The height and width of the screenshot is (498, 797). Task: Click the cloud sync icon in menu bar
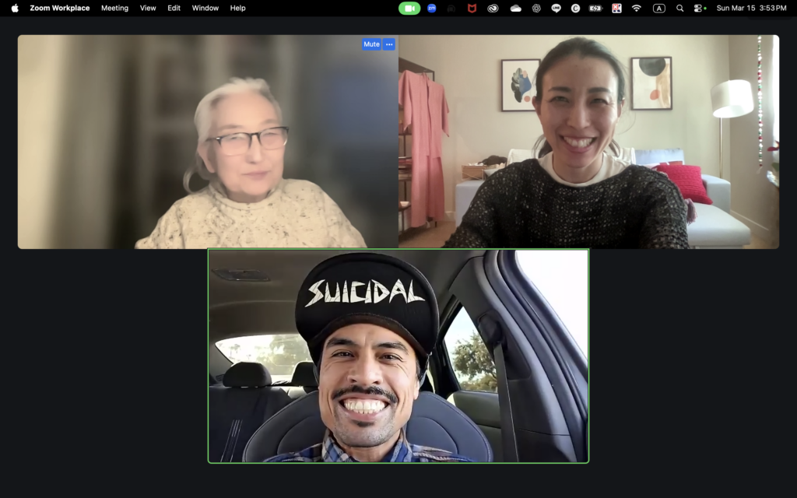[515, 8]
